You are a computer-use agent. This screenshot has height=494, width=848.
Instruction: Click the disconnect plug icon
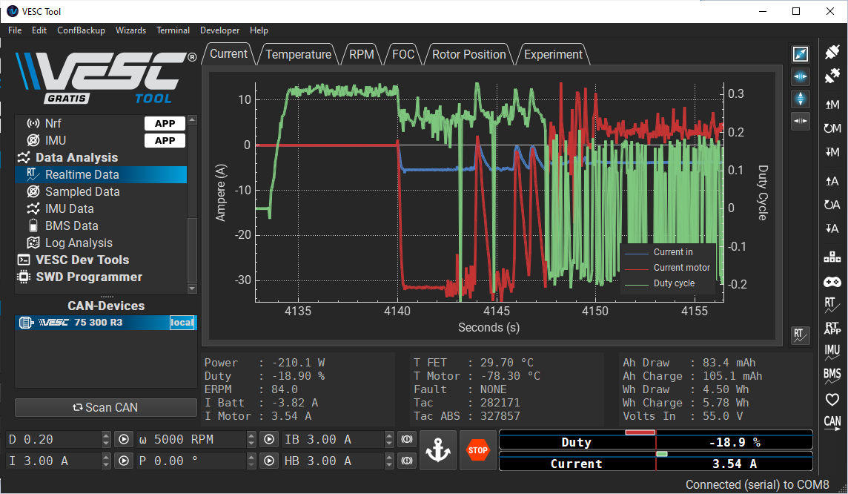[832, 76]
